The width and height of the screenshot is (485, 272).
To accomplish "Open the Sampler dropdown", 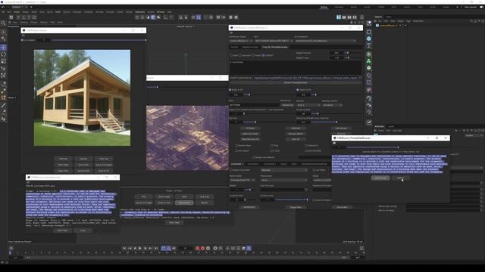I will (x=308, y=105).
